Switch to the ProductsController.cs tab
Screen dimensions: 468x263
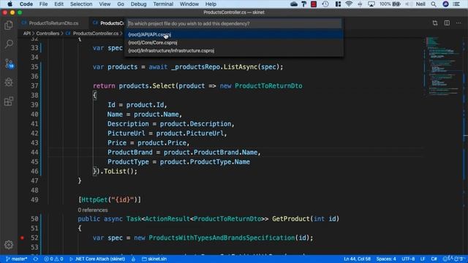pyautogui.click(x=107, y=23)
